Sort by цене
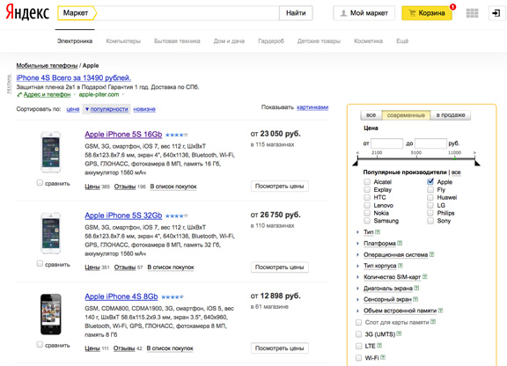This screenshot has width=507, height=366. coord(73,109)
